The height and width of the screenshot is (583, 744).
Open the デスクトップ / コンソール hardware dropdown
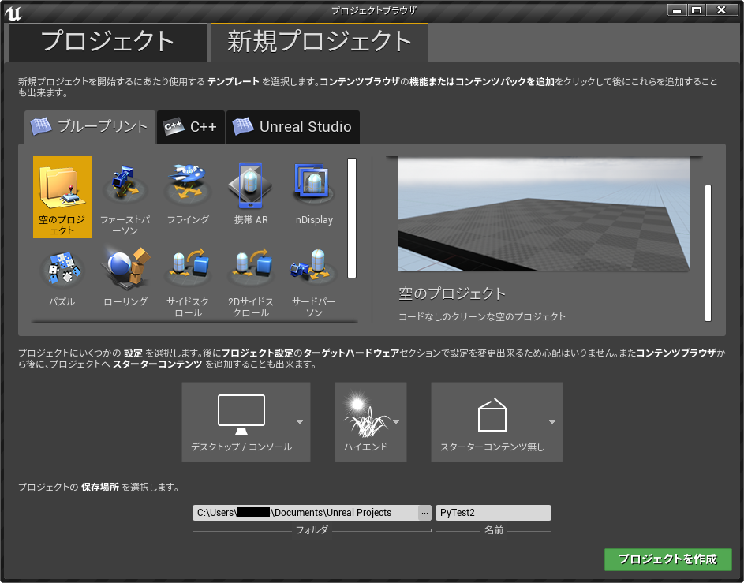246,422
